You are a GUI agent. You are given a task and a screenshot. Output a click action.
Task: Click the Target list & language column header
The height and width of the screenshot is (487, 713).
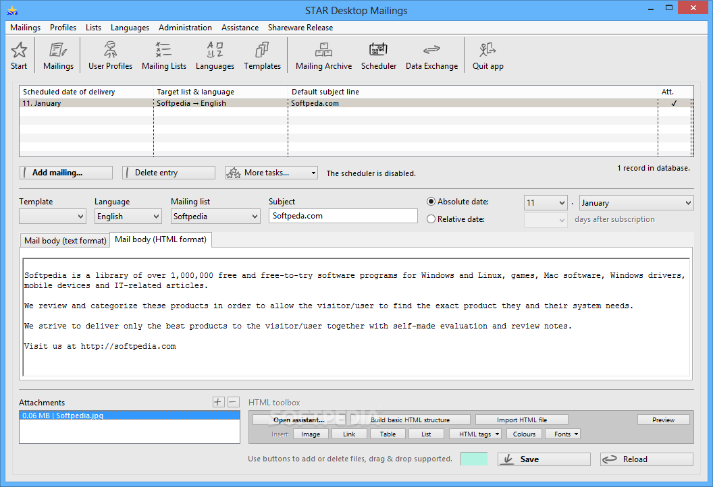pyautogui.click(x=221, y=92)
